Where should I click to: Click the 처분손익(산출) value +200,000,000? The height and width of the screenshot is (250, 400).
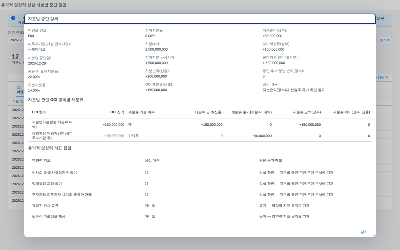[x=156, y=76]
